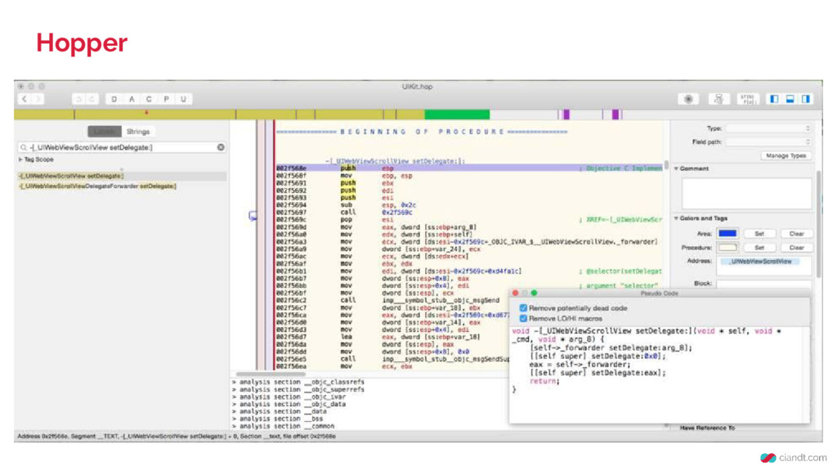Image resolution: width=837 pixels, height=471 pixels.
Task: Click the label search input field
Action: coord(121,147)
